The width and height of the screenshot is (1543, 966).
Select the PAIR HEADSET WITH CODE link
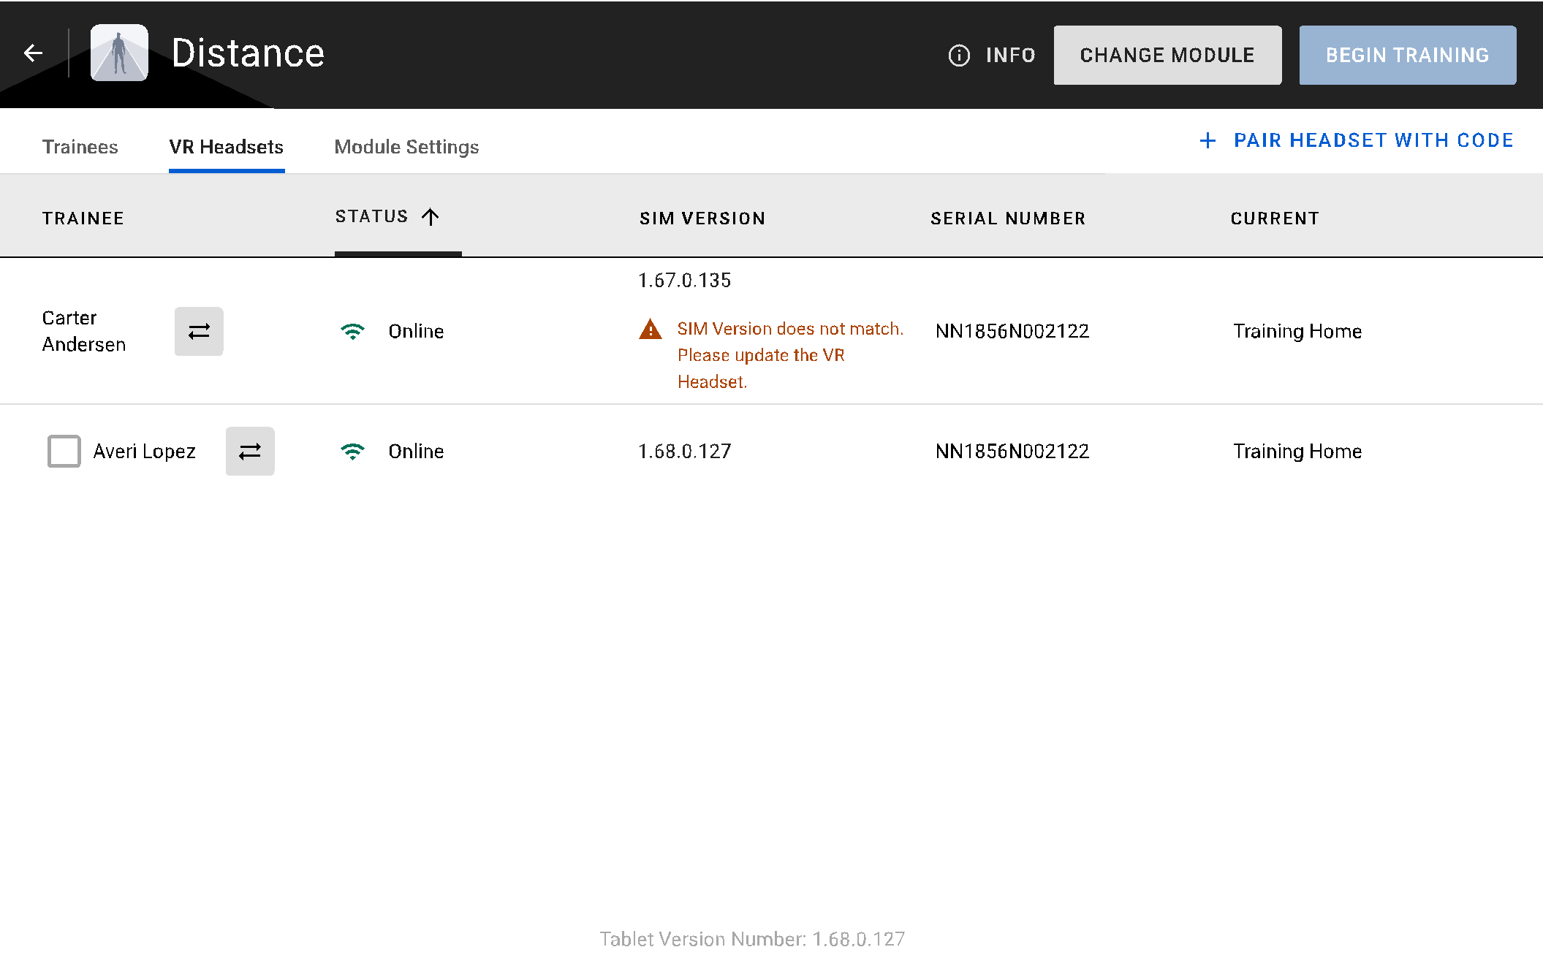coord(1374,140)
